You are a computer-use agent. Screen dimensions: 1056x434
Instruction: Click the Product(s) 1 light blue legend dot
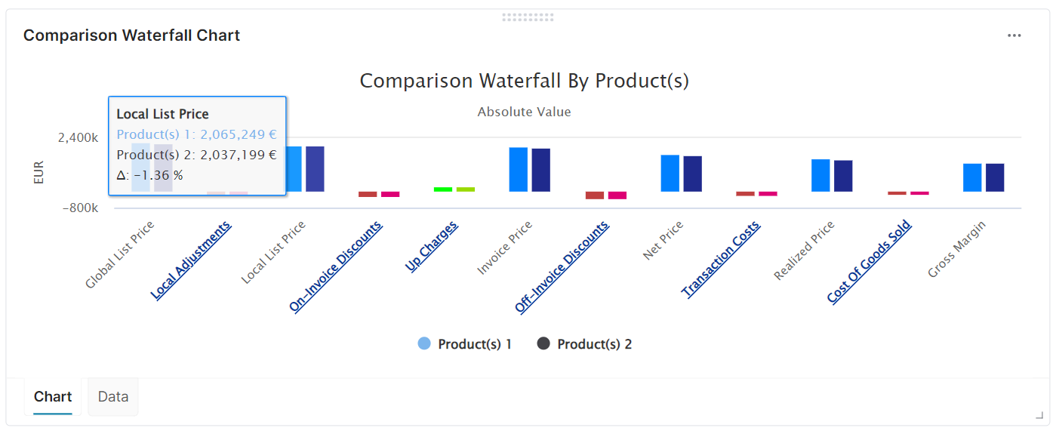[x=424, y=344]
